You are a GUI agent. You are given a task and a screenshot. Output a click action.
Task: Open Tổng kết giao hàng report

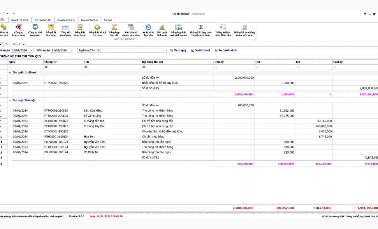65,30
